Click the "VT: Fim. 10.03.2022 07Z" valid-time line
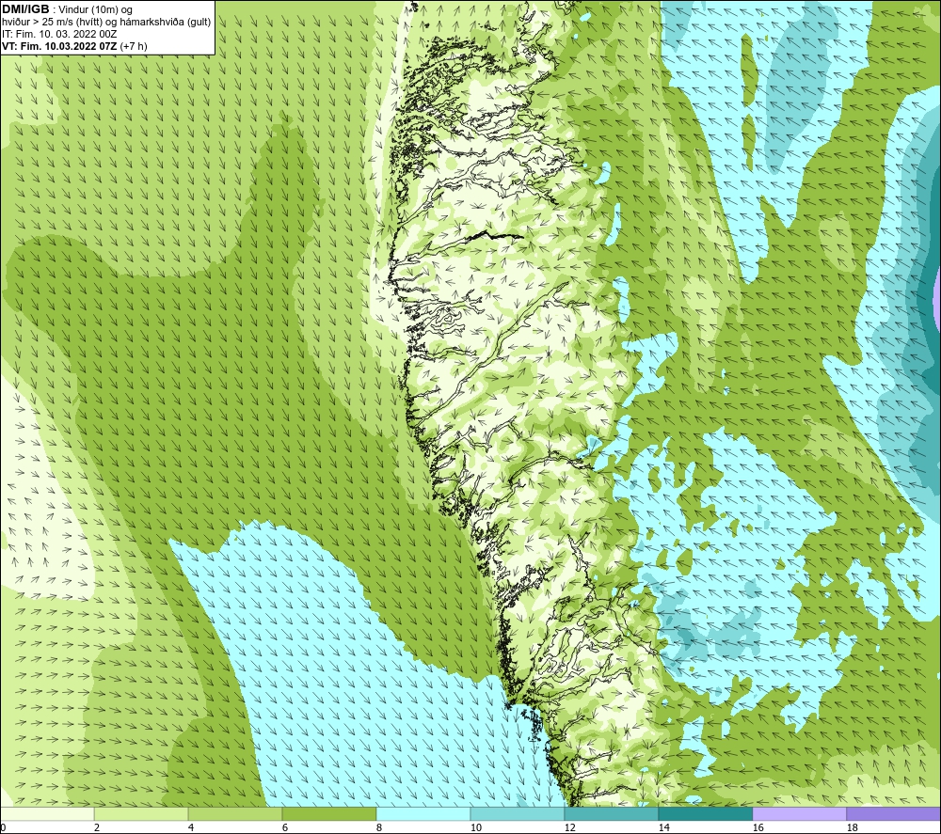The image size is (941, 834). pyautogui.click(x=74, y=46)
